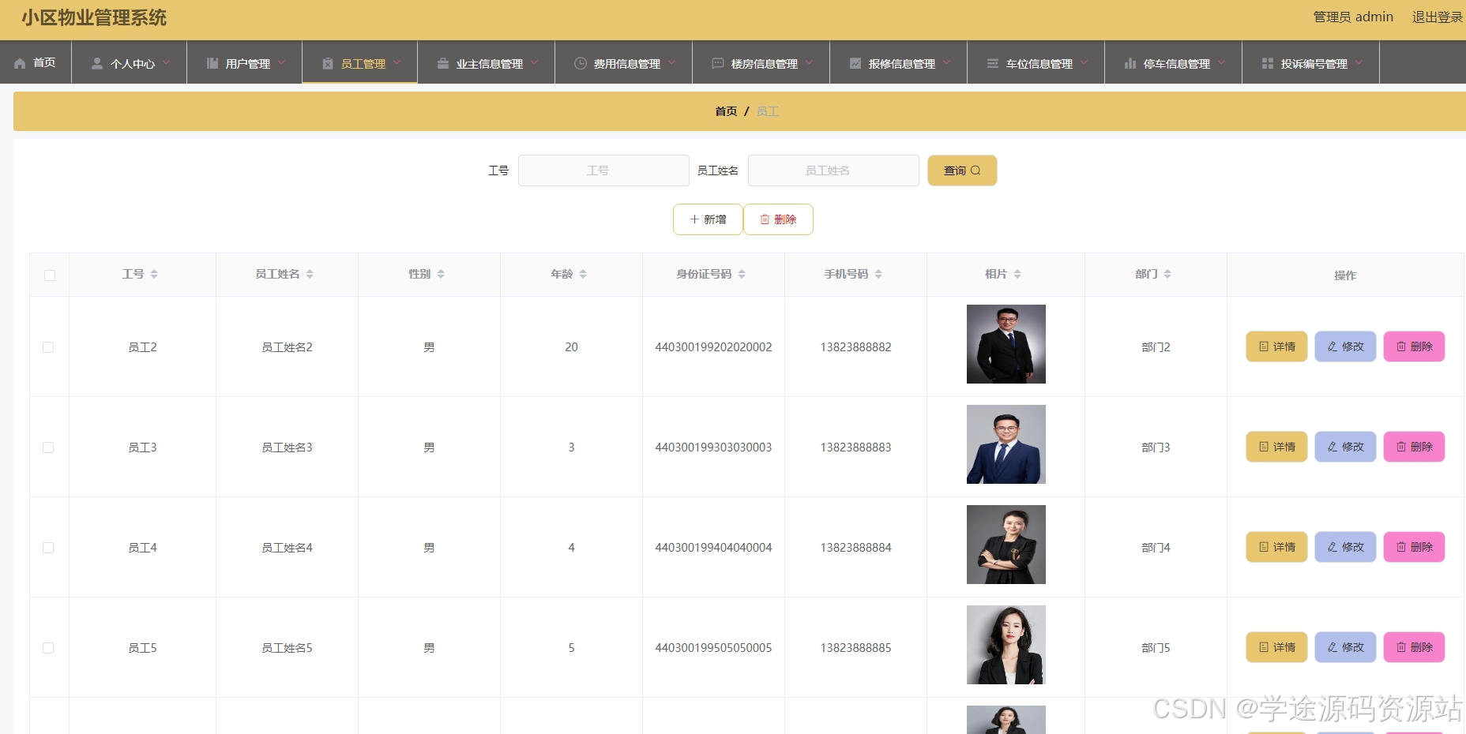Open the photo thumbnail of 员工3
This screenshot has width=1466, height=734.
click(x=1006, y=444)
